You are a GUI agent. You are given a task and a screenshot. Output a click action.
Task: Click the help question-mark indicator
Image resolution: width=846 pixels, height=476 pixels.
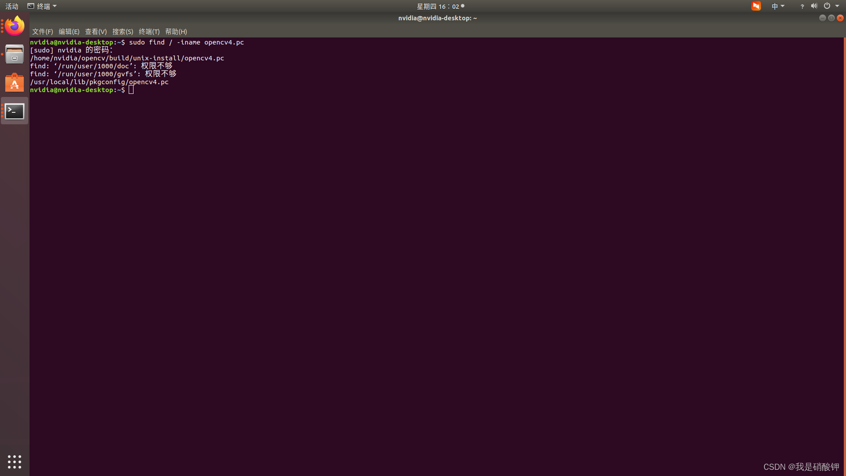coord(801,7)
